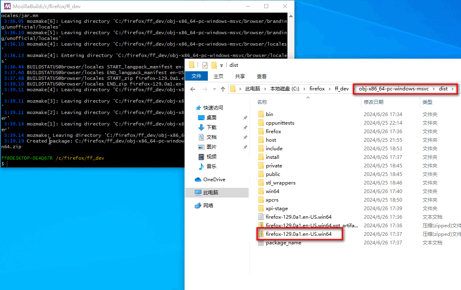Select the xpt_artifacts zipped file name
Image resolution: width=461 pixels, height=290 pixels.
tap(312, 226)
